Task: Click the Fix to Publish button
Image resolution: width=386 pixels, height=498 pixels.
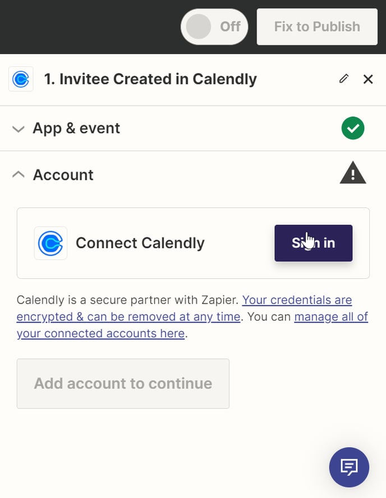Action: [317, 26]
